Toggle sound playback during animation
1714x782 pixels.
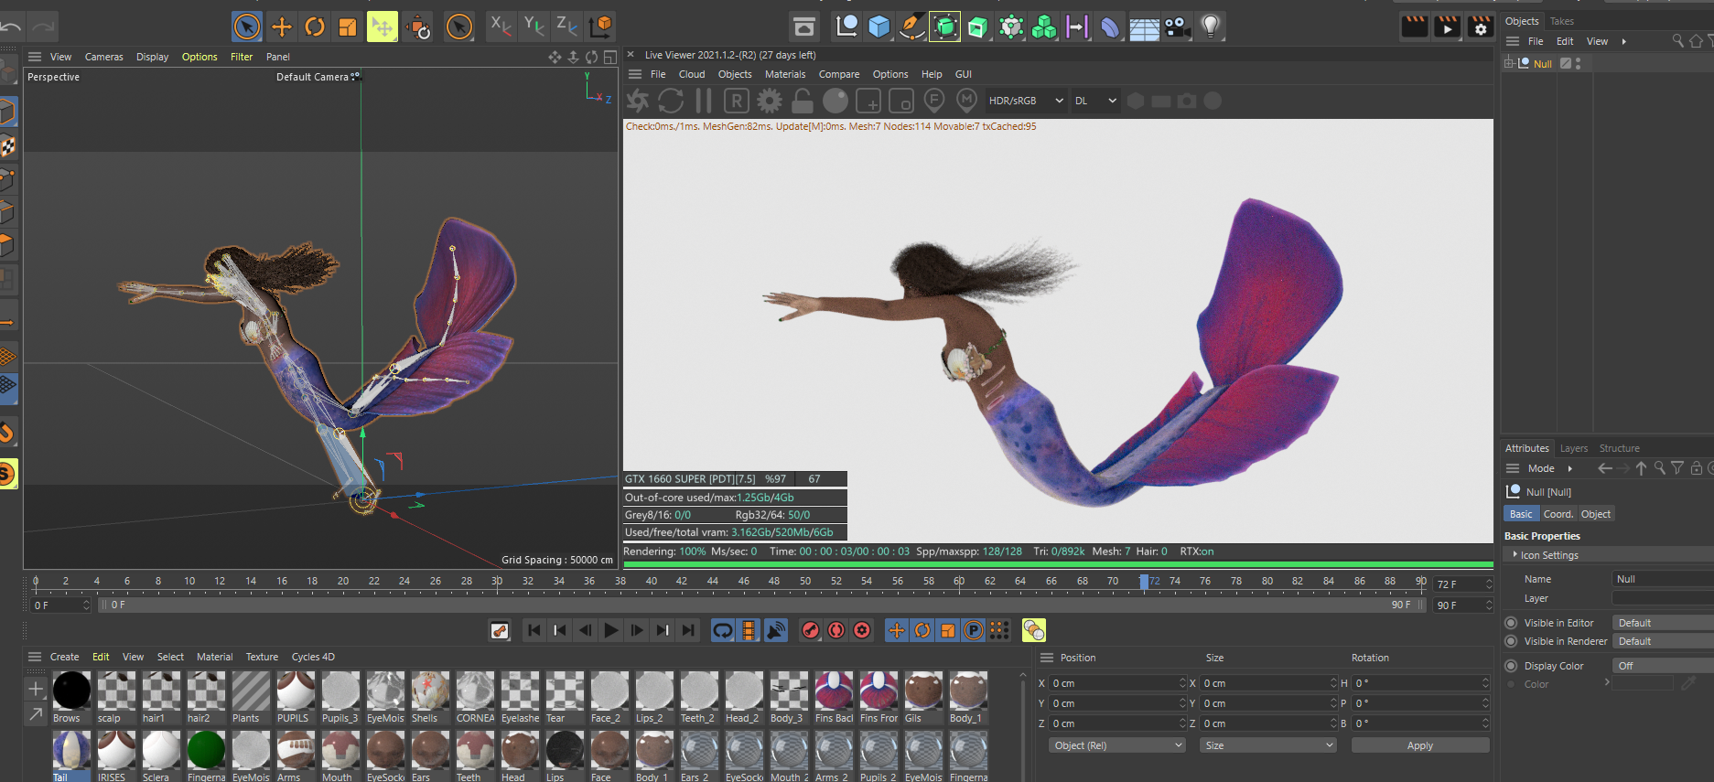pyautogui.click(x=776, y=630)
